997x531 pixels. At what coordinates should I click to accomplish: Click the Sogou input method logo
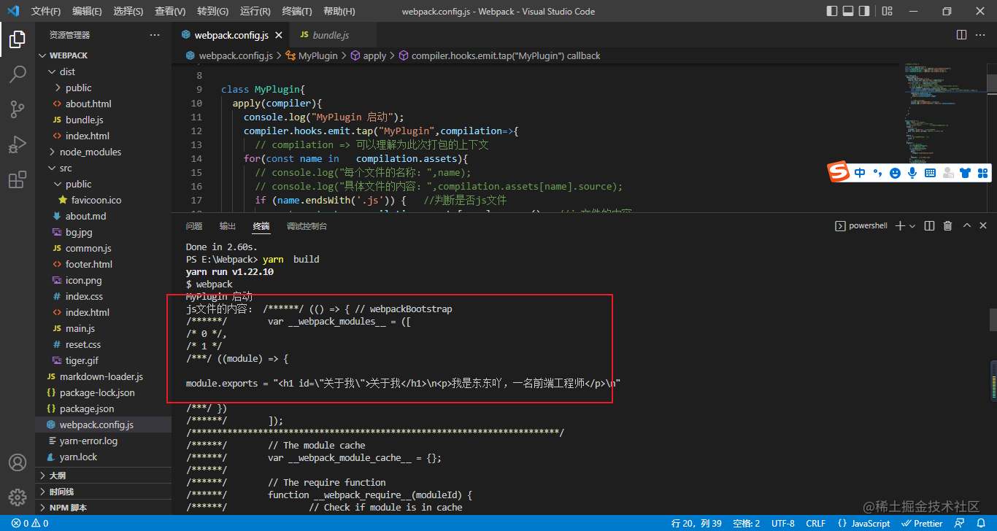[x=839, y=172]
